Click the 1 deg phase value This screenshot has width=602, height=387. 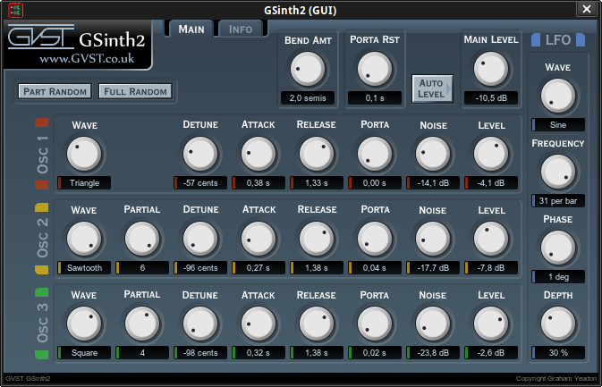[x=558, y=277]
